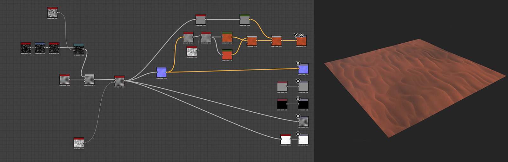Select the black output node

coord(303,104)
